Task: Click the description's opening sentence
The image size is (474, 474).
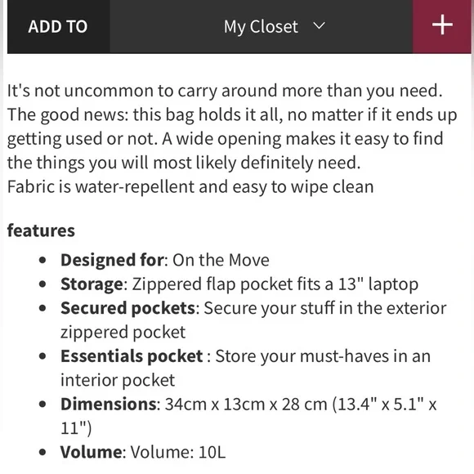Action: point(225,91)
